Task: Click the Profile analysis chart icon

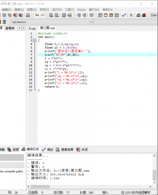Action: point(138,15)
